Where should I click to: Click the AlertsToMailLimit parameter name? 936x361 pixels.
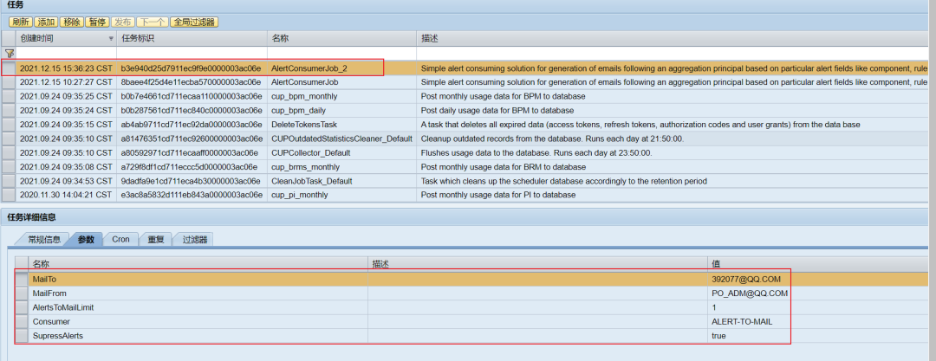pos(63,307)
